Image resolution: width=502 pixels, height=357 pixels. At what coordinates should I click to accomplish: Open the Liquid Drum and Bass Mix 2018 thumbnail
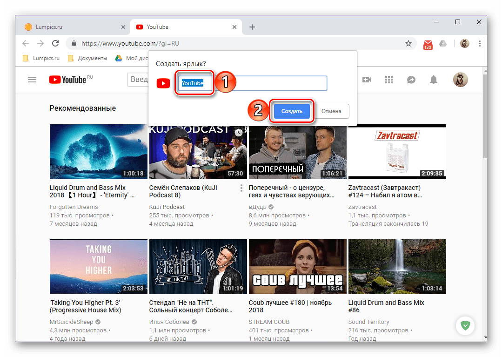pyautogui.click(x=99, y=151)
